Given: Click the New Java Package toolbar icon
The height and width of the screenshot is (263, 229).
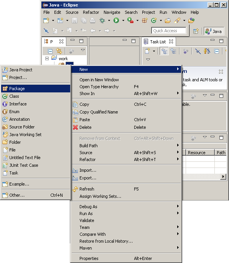Looking at the screenshot, I should (145, 20).
